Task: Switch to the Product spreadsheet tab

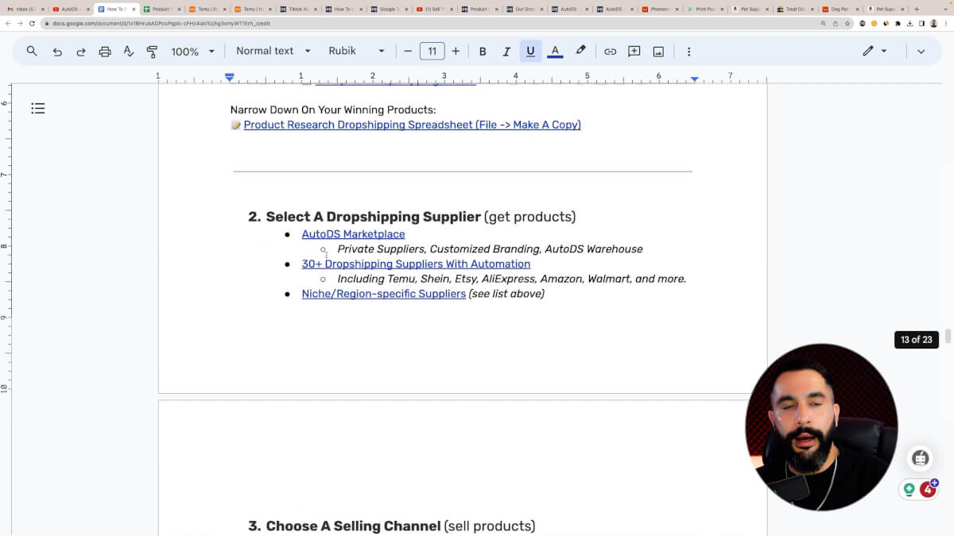Action: [x=161, y=9]
